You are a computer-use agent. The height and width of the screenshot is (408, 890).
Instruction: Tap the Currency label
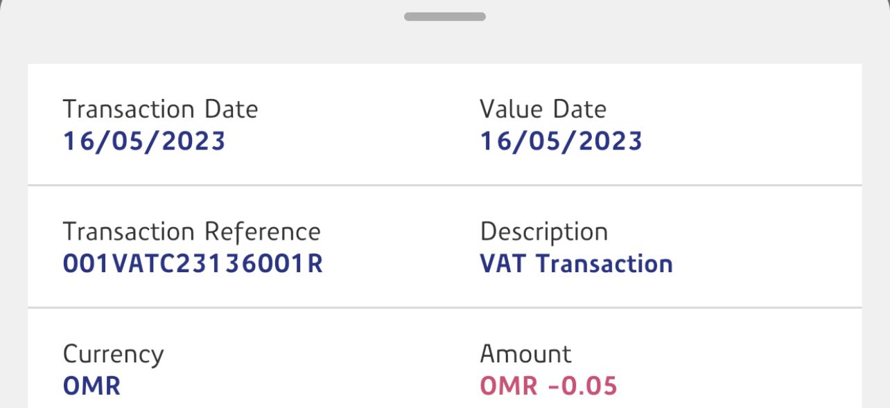113,355
